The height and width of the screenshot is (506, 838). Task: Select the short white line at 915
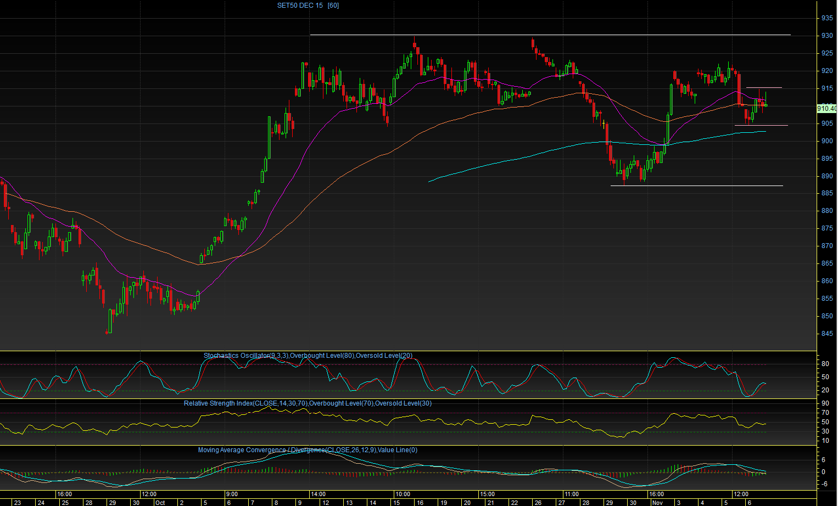[764, 88]
